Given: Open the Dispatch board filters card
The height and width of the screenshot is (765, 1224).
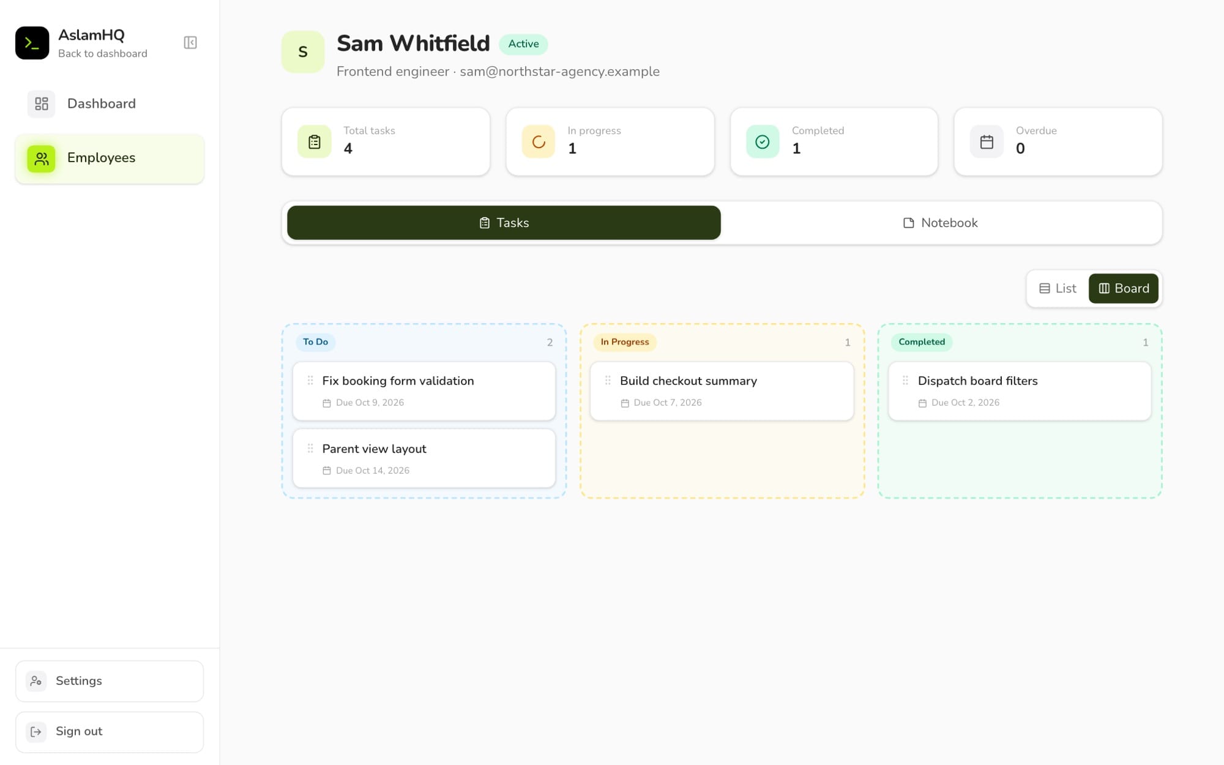Looking at the screenshot, I should [1020, 391].
